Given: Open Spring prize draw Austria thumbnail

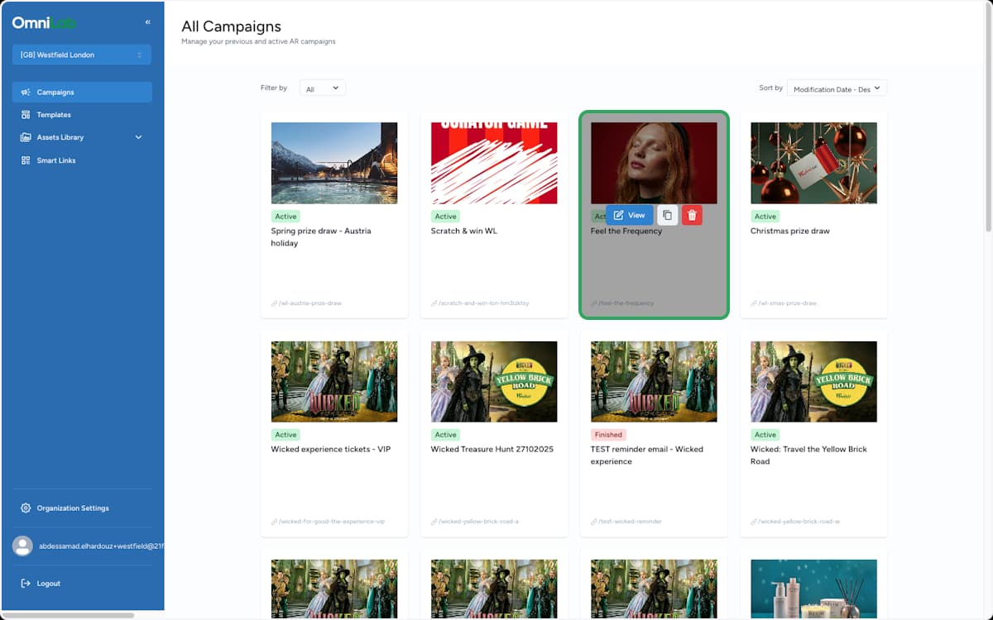Looking at the screenshot, I should coord(334,163).
